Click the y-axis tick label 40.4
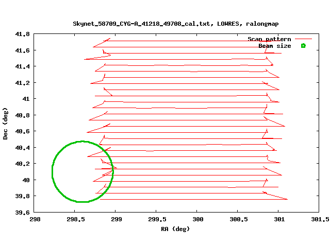The image size is (330, 247). click(22, 148)
